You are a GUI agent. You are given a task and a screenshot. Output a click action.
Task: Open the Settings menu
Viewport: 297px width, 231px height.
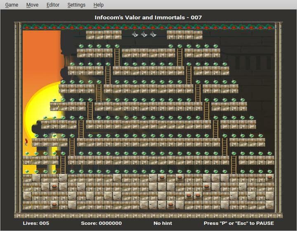(76, 5)
